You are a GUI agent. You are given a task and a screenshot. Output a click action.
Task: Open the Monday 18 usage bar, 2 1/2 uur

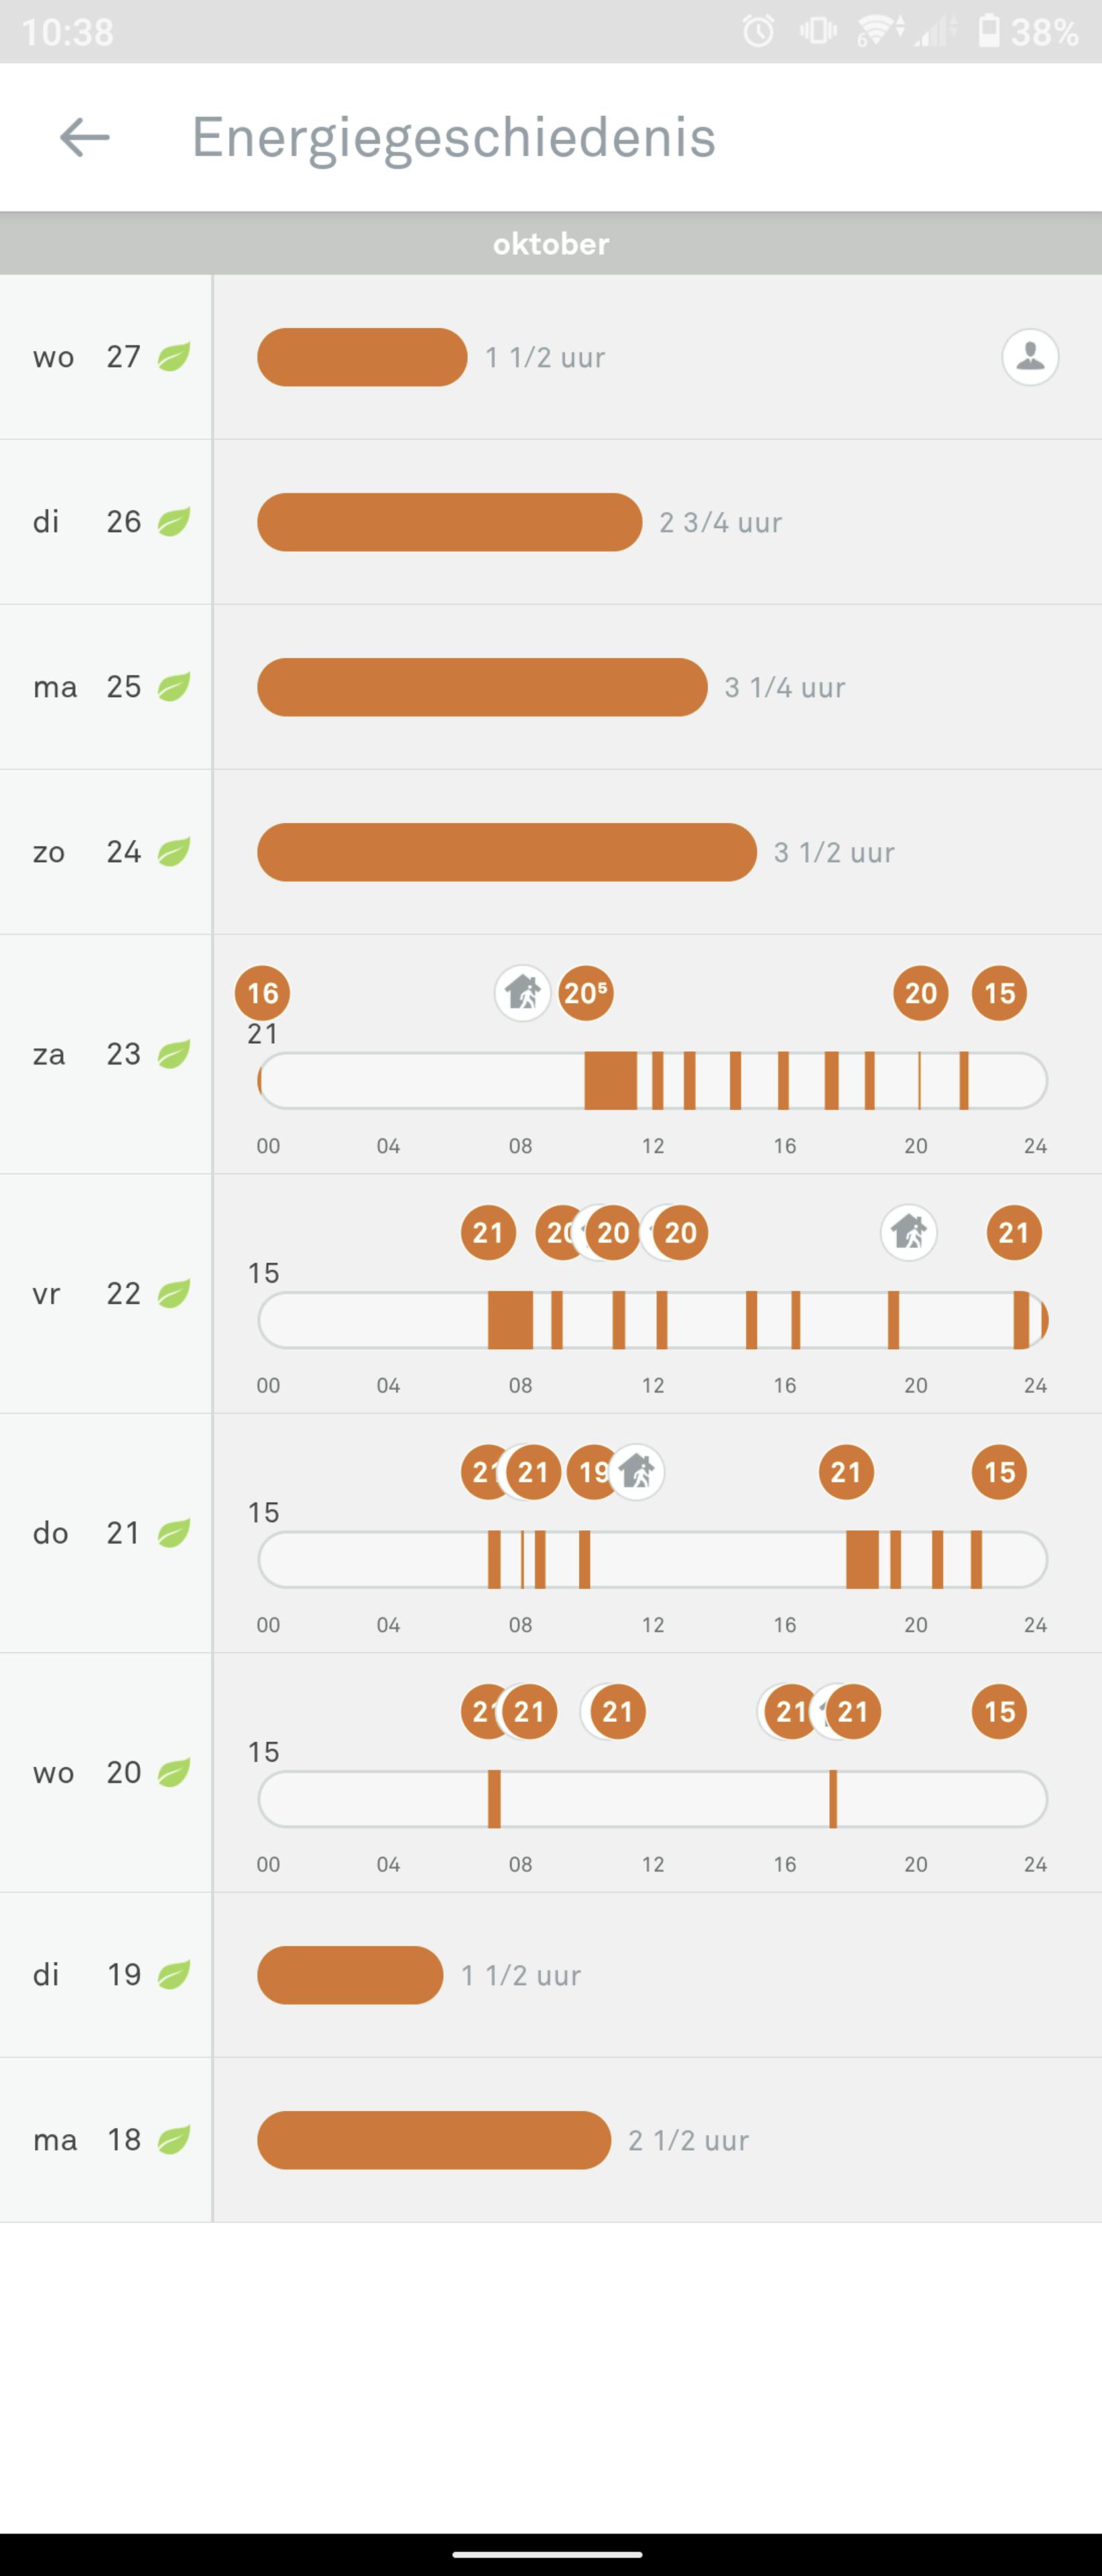[x=434, y=2140]
